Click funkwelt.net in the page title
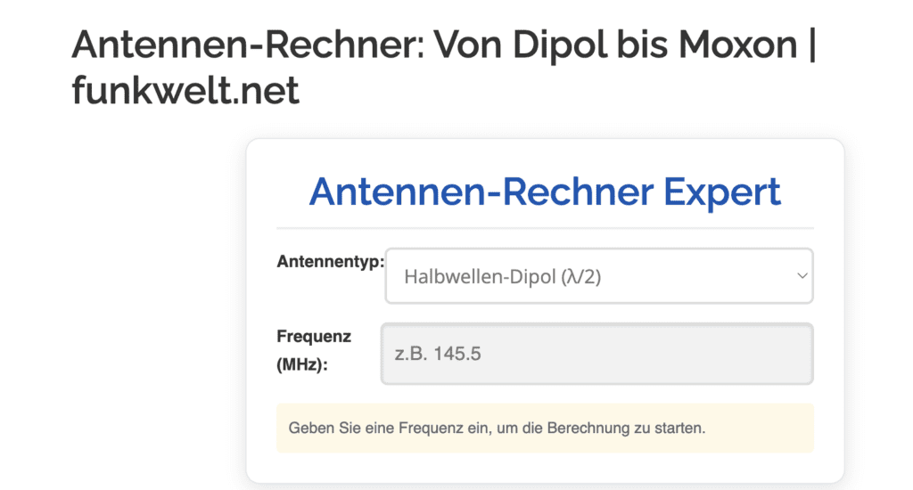Viewport: 913px width, 490px height. 185,90
